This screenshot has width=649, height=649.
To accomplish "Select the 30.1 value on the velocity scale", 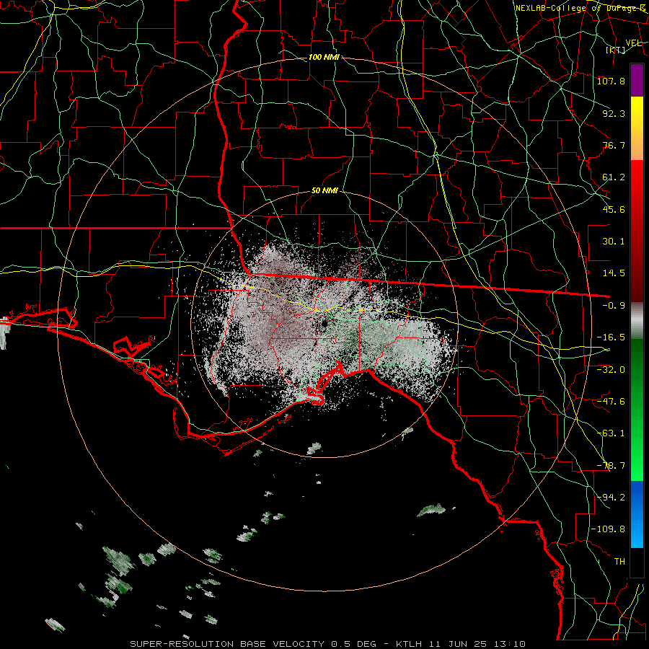I will click(x=614, y=242).
